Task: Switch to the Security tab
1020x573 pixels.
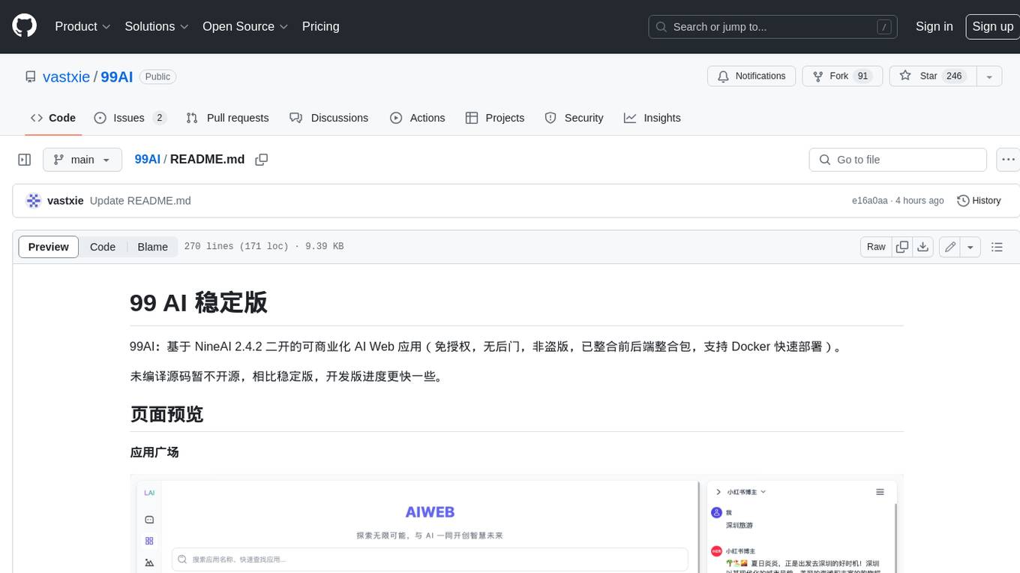Action: 574,118
